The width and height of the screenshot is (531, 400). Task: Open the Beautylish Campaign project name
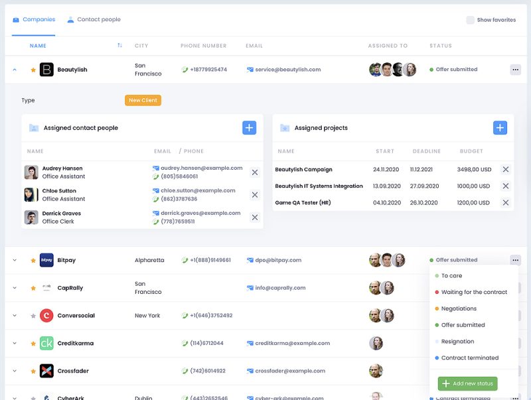tap(303, 170)
